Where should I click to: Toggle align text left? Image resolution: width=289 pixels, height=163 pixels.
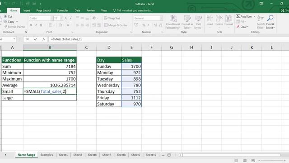click(77, 25)
